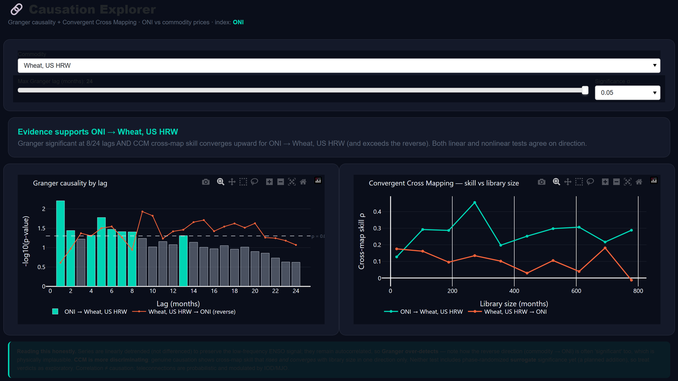
Task: Click the '-log10(p-value)' y-axis label
Action: point(26,241)
